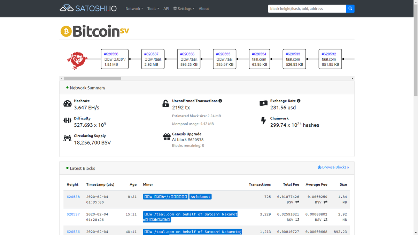Screen dimensions: 418x235
Task: Open height 620538 in Latest Blocks table
Action: click(73, 197)
